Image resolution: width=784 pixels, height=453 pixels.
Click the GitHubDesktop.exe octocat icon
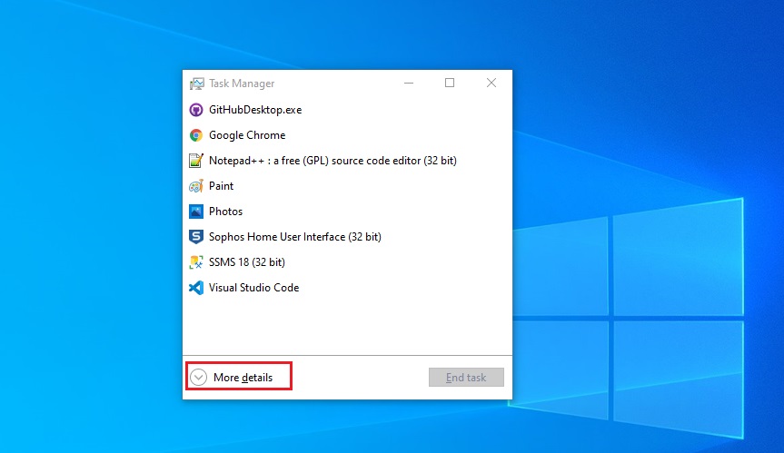[x=196, y=110]
